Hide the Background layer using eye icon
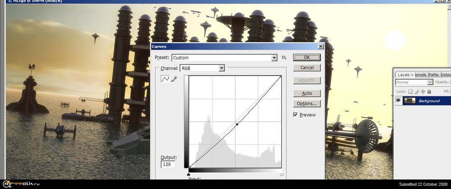 (x=398, y=101)
